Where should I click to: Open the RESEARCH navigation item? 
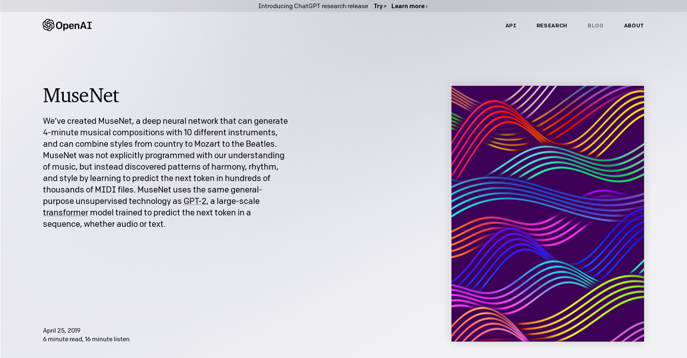pos(552,26)
